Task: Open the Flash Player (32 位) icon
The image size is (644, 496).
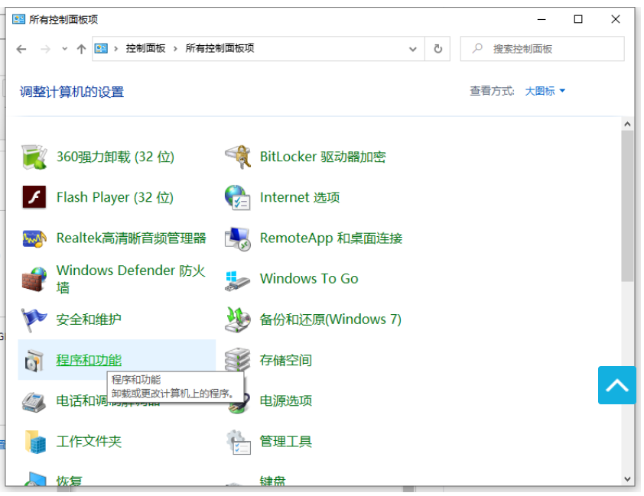Action: click(34, 197)
